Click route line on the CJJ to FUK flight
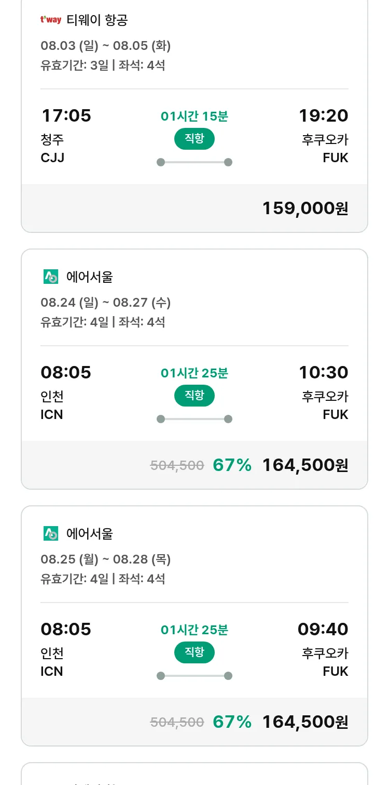Image resolution: width=389 pixels, height=785 pixels. [x=195, y=162]
